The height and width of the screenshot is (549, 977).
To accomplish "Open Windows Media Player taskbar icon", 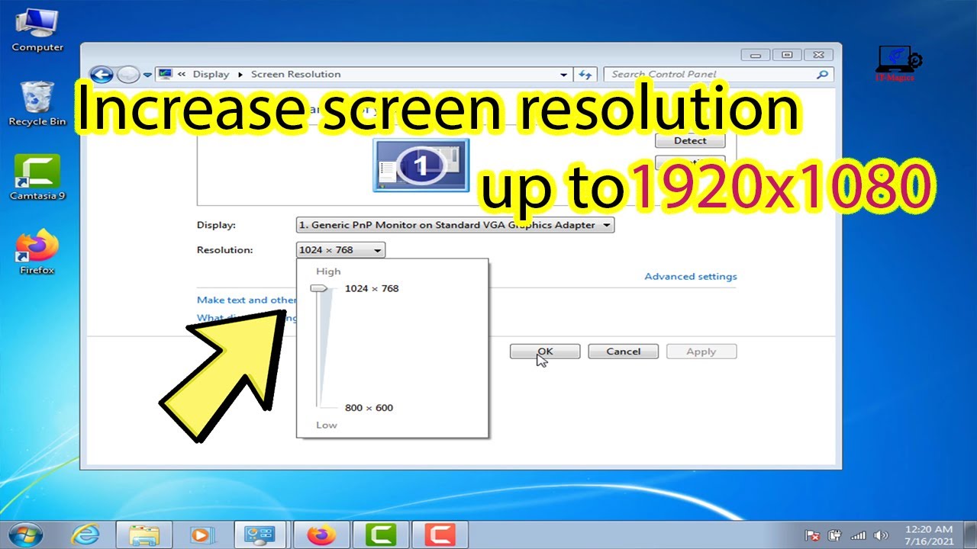I will [201, 535].
